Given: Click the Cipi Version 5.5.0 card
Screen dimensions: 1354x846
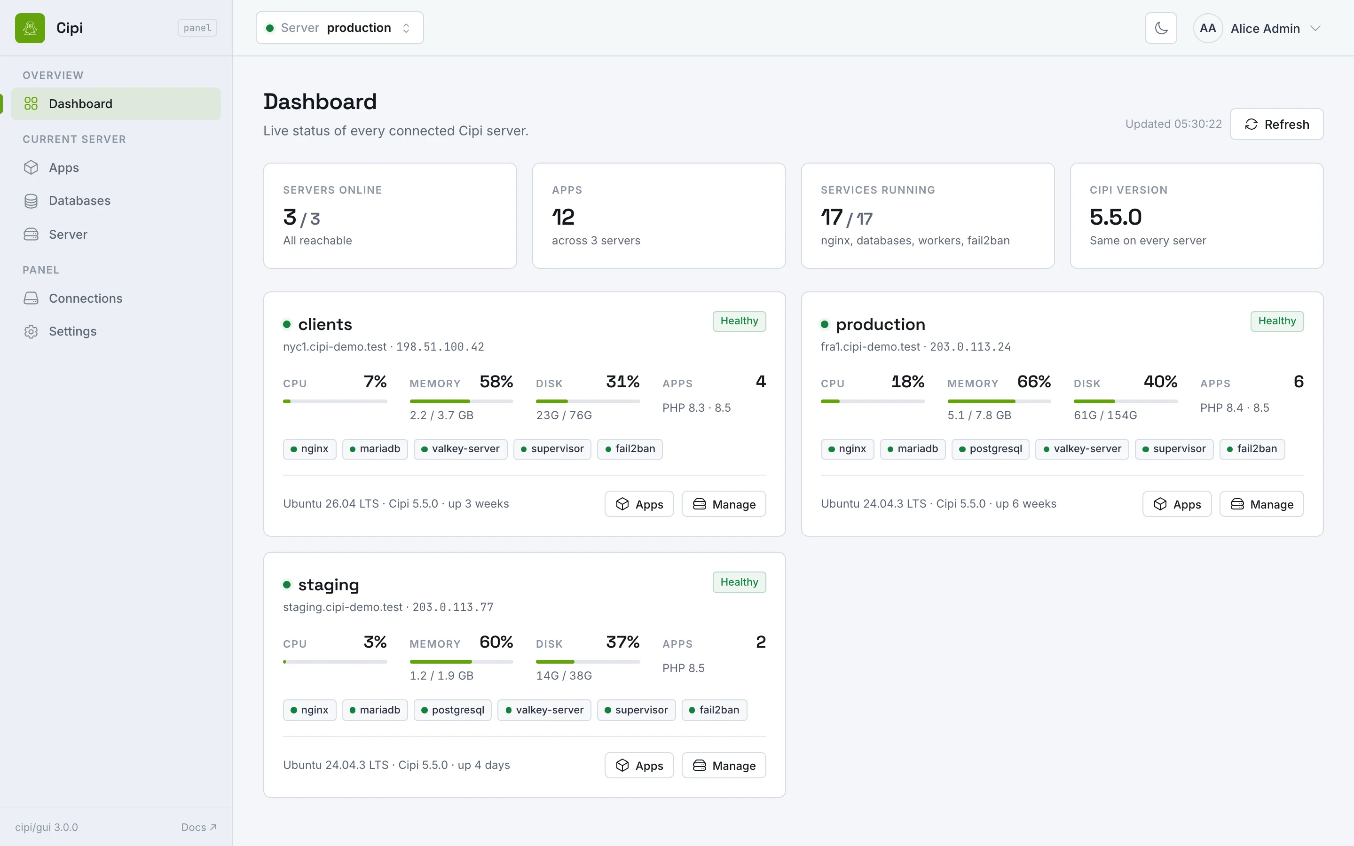Looking at the screenshot, I should point(1196,215).
